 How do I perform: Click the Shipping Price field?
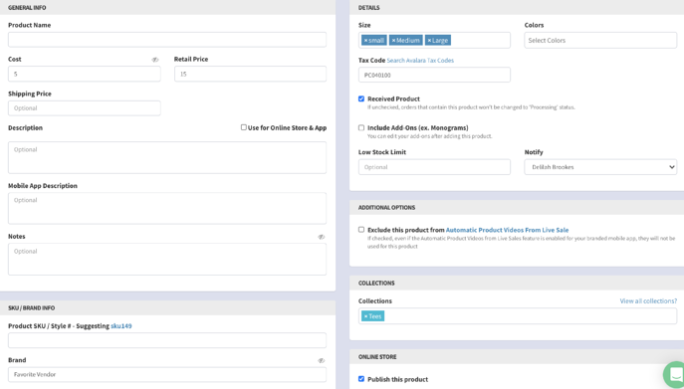pos(85,108)
